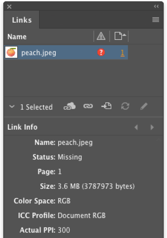Select the peach.jpeg link row

coord(66,52)
